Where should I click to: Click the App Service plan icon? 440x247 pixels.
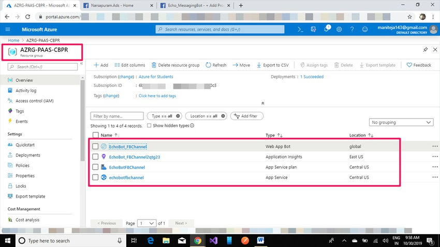click(104, 167)
